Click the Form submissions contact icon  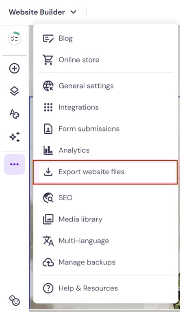tap(48, 129)
